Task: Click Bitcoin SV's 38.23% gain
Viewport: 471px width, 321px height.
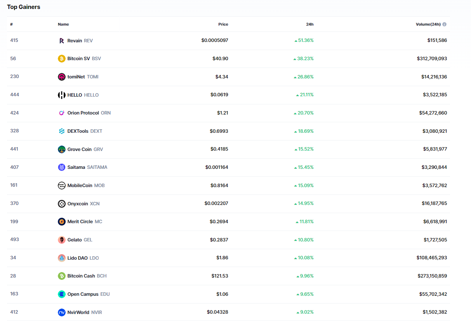Action: [304, 59]
